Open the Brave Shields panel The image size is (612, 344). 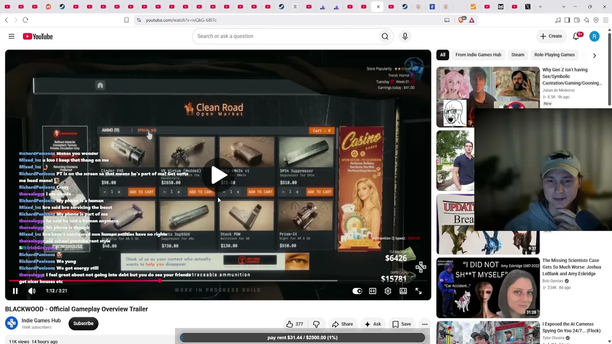click(x=461, y=20)
